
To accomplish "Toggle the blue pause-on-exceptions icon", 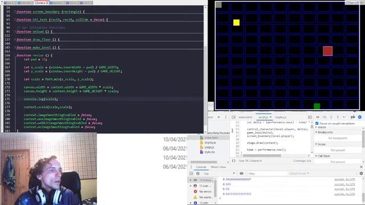I will coord(360,117).
